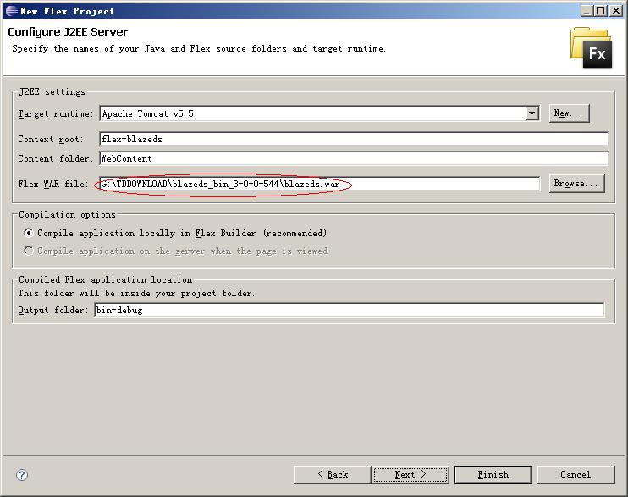Go Back to the previous wizard page
Viewport: 628px width, 497px height.
click(x=332, y=474)
